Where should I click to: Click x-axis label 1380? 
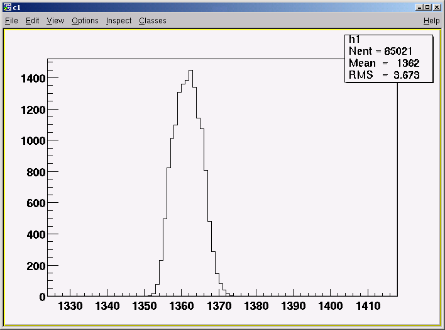pos(256,306)
